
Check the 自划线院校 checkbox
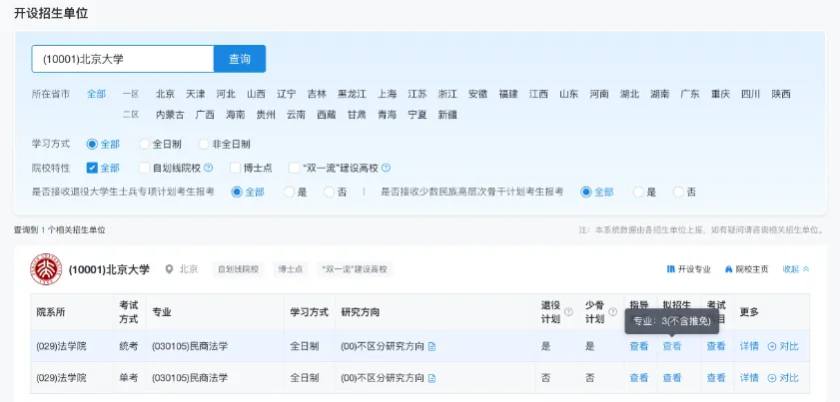[144, 168]
